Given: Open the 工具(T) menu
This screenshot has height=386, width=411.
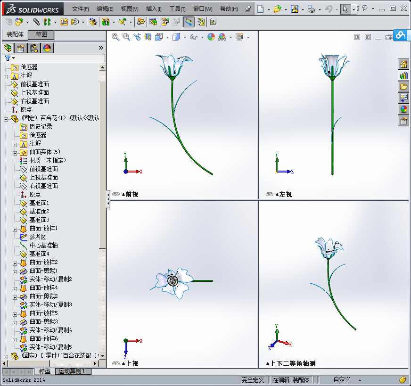Looking at the screenshot, I should [177, 9].
